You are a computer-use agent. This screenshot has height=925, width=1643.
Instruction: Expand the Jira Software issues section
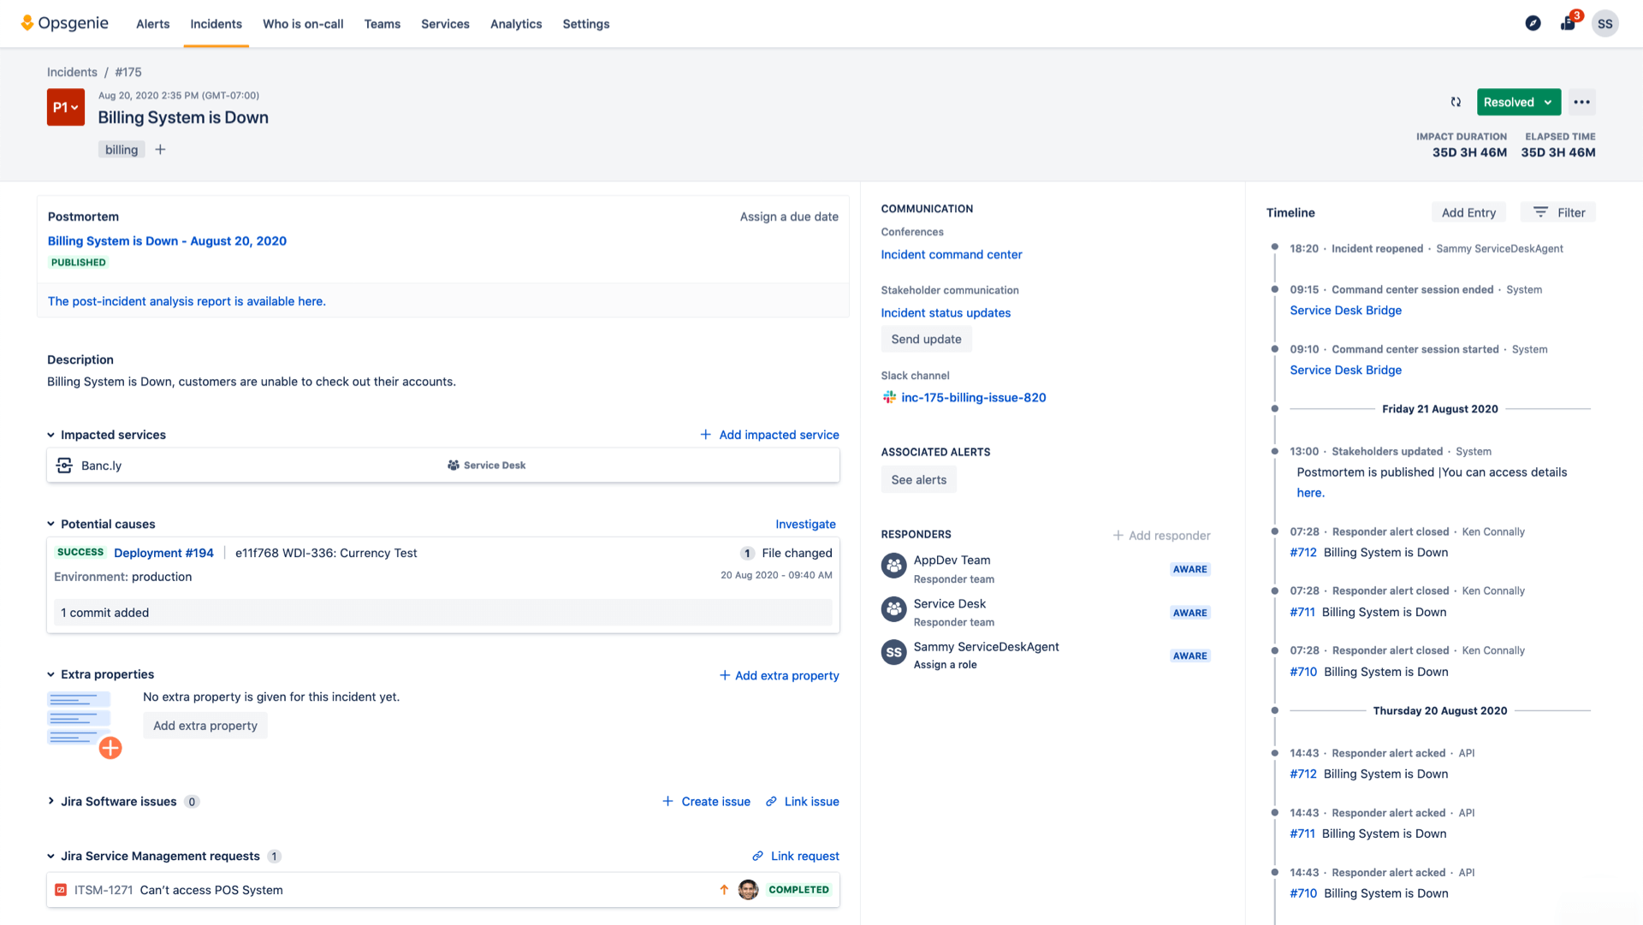(50, 801)
